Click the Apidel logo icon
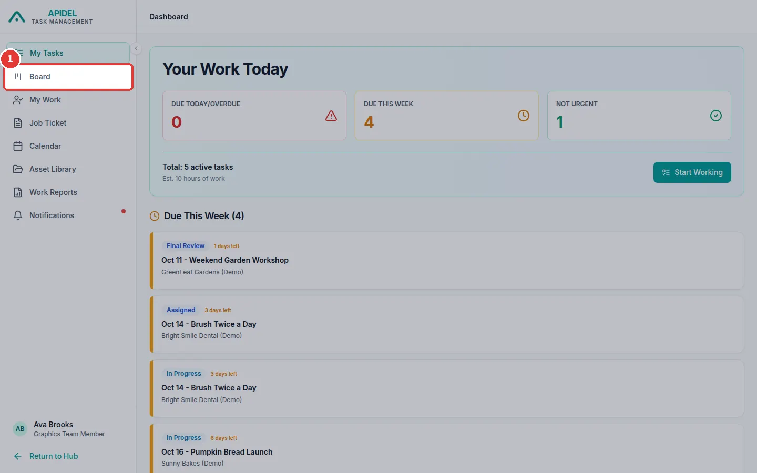The image size is (757, 473). [17, 17]
